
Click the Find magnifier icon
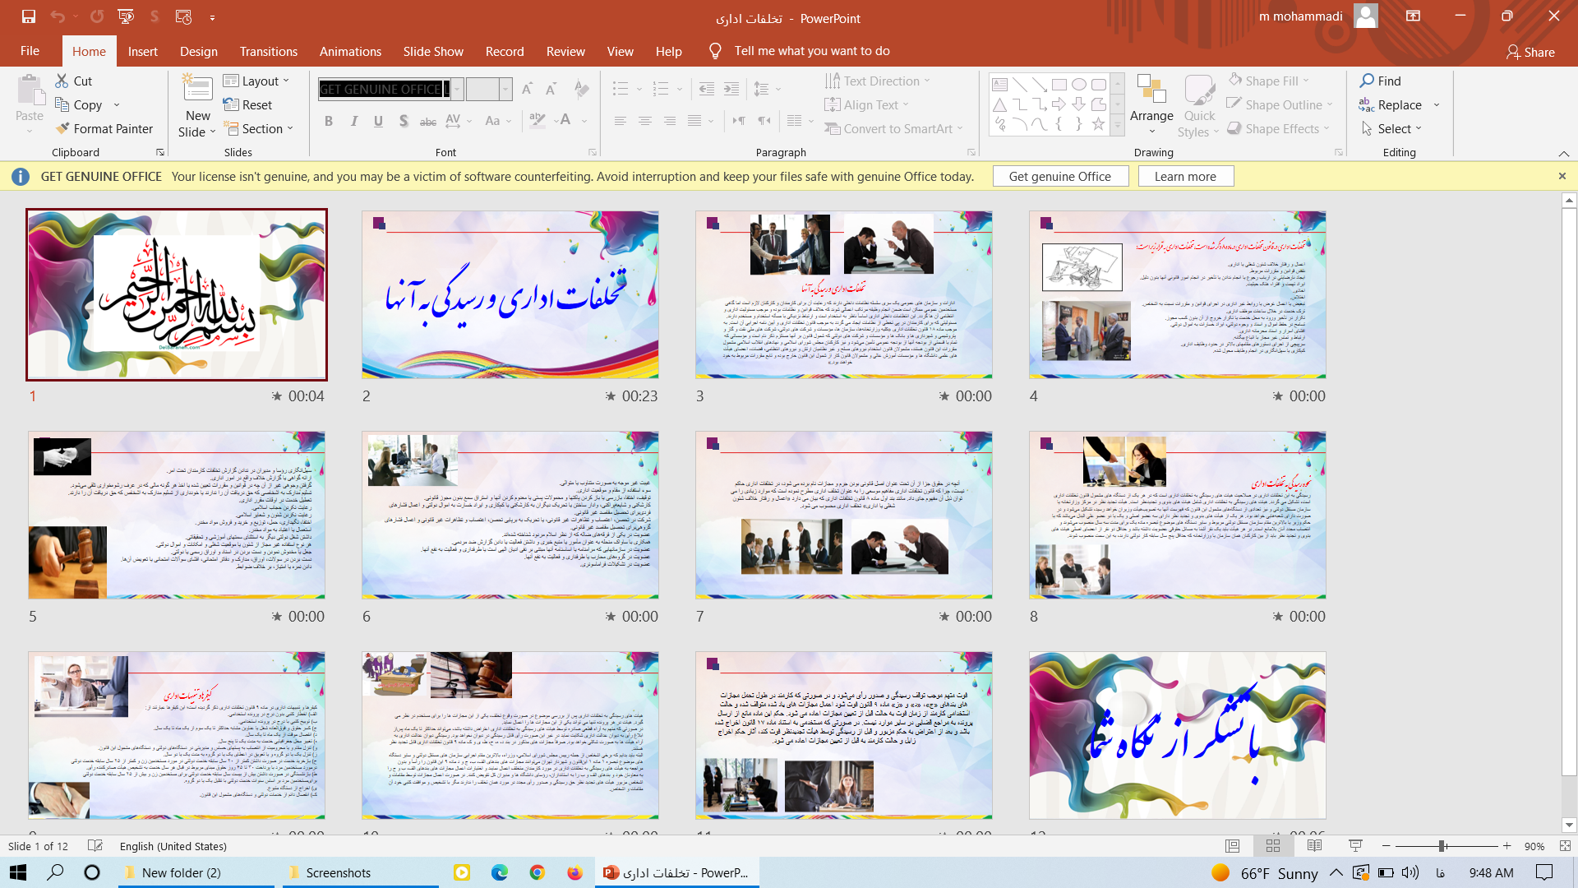[x=1367, y=81]
